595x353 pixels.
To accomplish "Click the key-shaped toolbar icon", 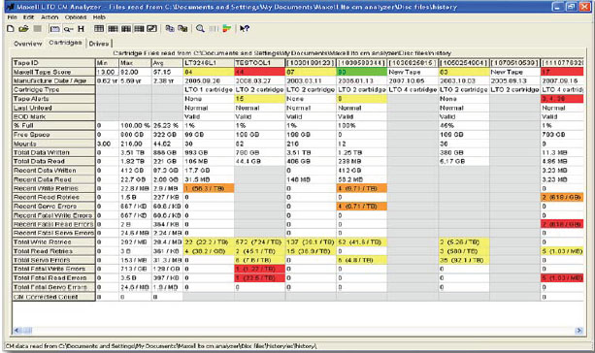I will (x=68, y=29).
